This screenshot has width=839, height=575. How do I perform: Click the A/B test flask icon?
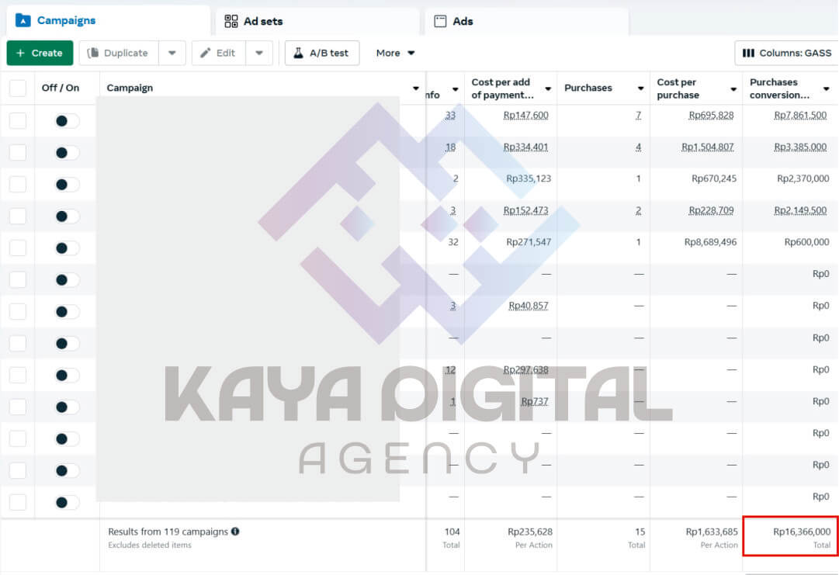point(298,53)
